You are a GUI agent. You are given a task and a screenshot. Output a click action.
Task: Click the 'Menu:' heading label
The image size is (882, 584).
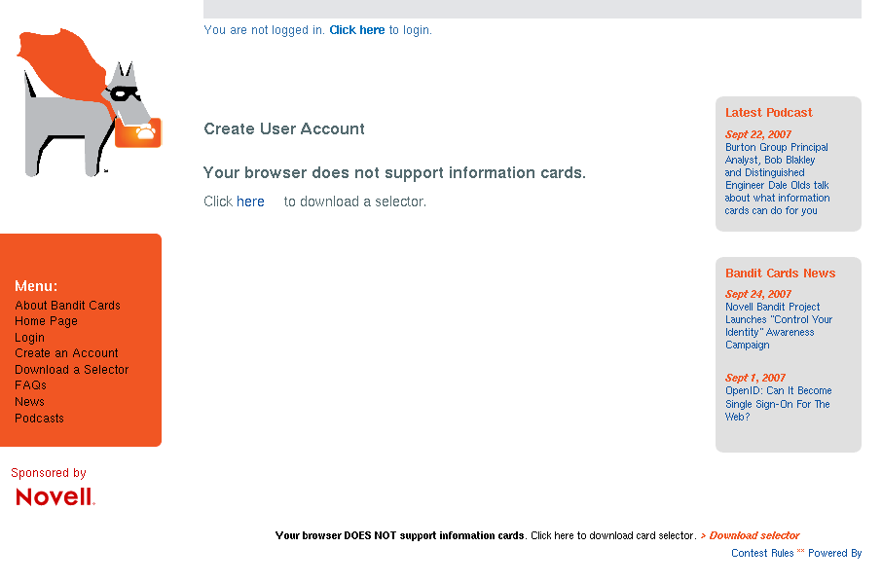coord(36,286)
